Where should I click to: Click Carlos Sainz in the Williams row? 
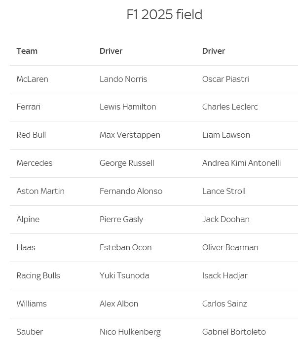pos(224,304)
